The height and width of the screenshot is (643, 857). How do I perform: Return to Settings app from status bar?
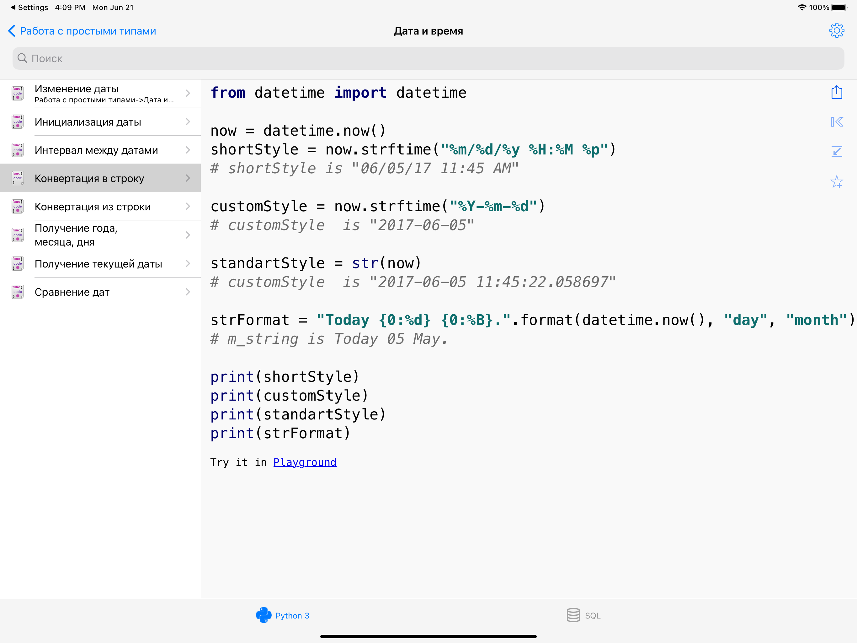[x=29, y=7]
